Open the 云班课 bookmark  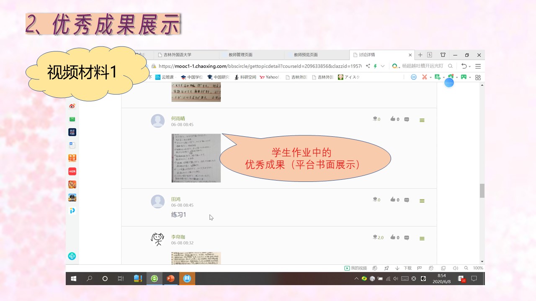click(x=165, y=77)
